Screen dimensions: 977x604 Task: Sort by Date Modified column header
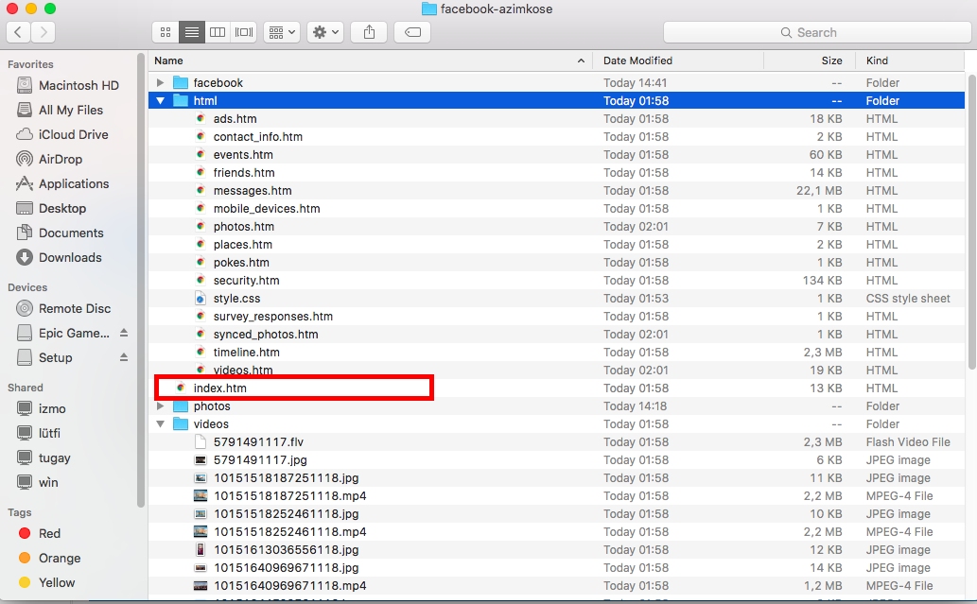(x=678, y=60)
